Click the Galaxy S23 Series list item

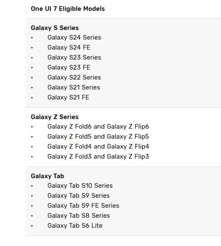(74, 58)
